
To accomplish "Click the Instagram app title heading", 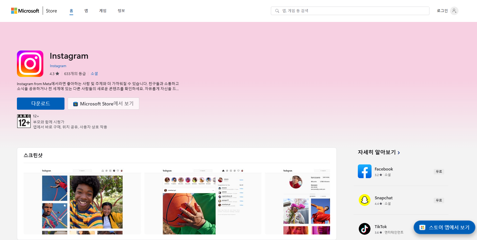I will [x=69, y=56].
